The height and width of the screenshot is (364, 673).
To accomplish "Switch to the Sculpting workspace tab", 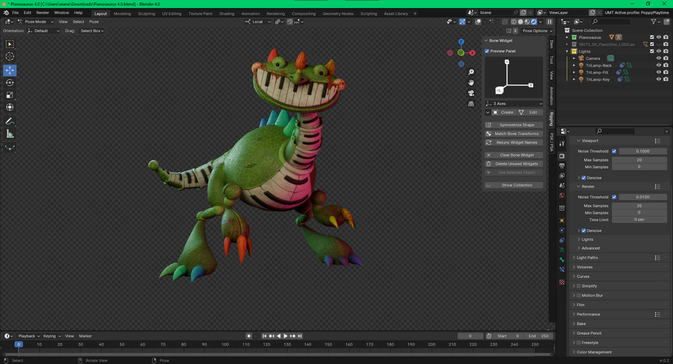I will [x=146, y=13].
